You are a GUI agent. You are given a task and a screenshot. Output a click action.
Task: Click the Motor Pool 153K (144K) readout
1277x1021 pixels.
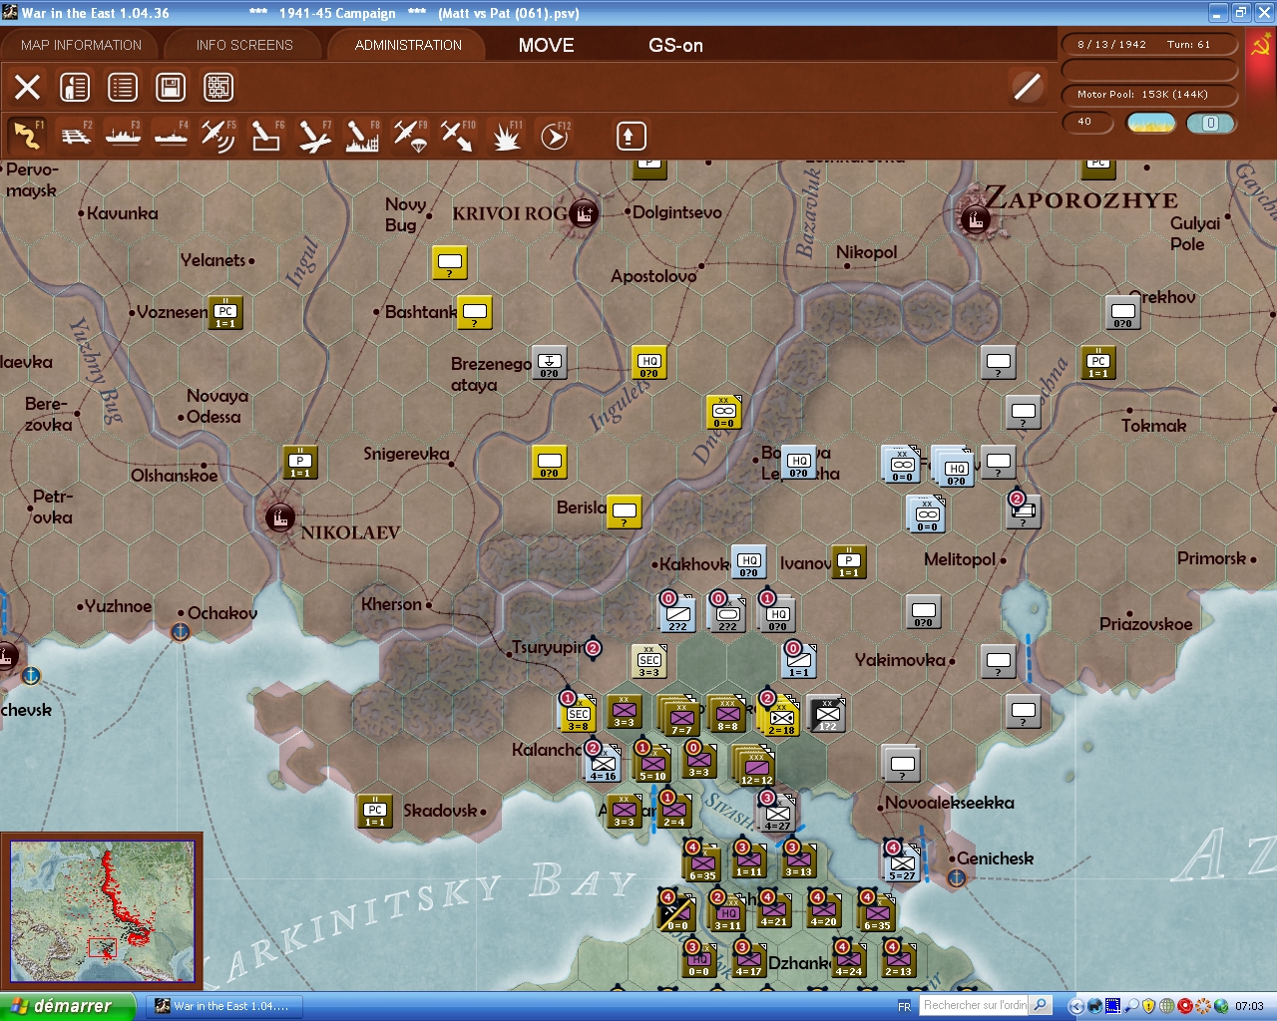[x=1150, y=95]
